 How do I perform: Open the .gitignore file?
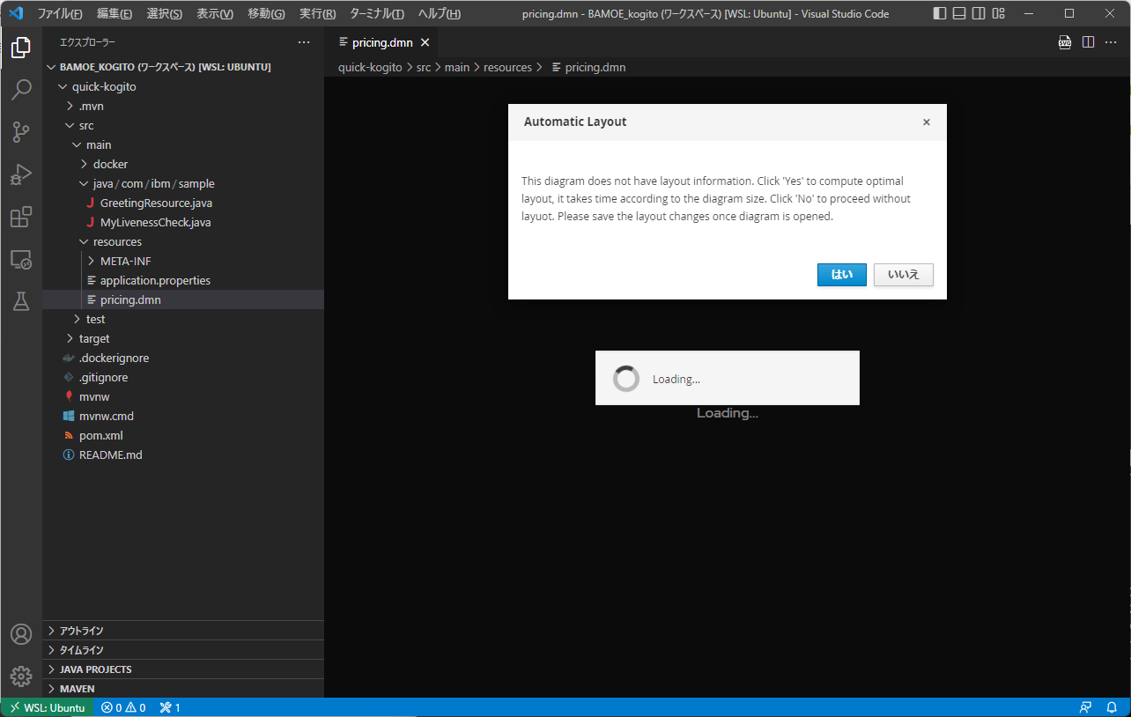click(183, 377)
